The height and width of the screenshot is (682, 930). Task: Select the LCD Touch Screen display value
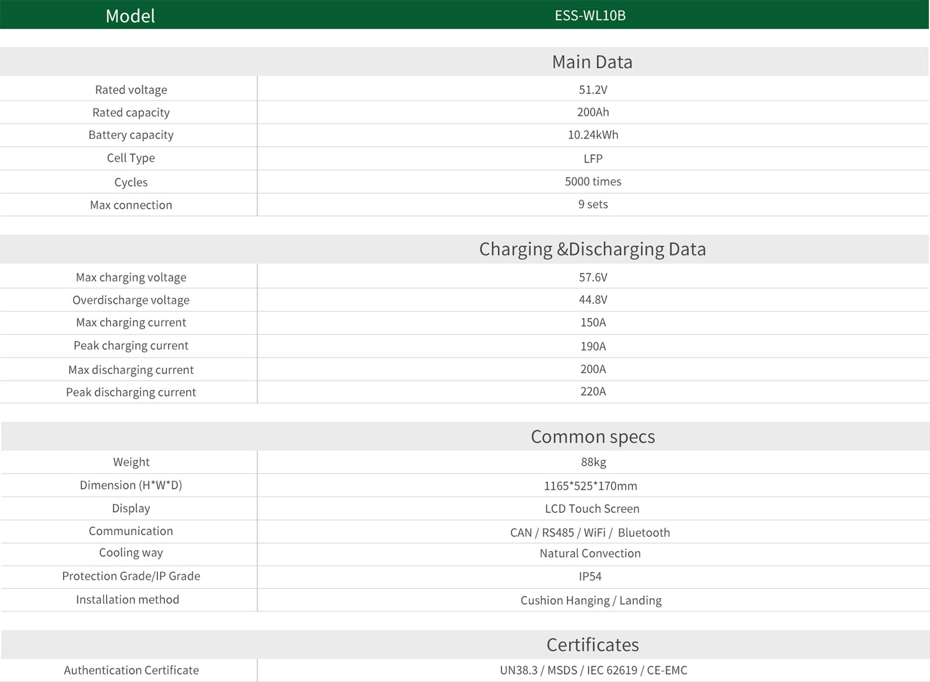(x=591, y=509)
